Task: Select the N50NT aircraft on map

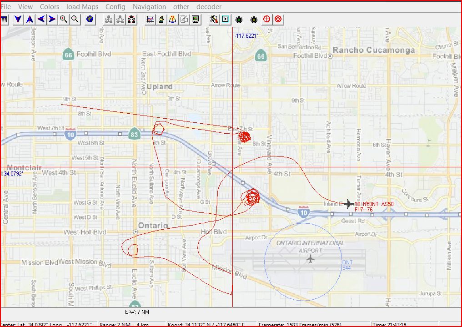Action: click(x=348, y=204)
